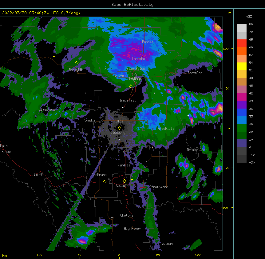Image resolution: width=265 pixels, height=259 pixels.
Task: Click the yellow diamond marker below RedDeer
Action: [x=131, y=86]
